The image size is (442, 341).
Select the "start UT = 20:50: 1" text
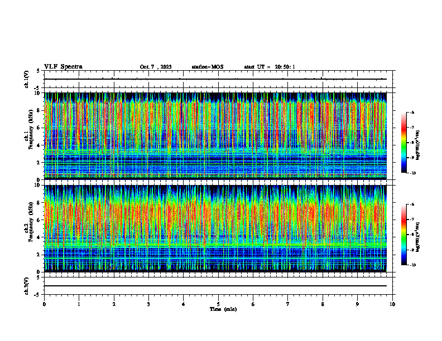270,67
